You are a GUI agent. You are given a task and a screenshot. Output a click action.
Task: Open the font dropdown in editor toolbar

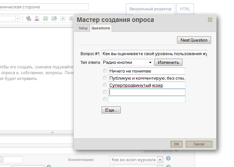[x=17, y=19]
